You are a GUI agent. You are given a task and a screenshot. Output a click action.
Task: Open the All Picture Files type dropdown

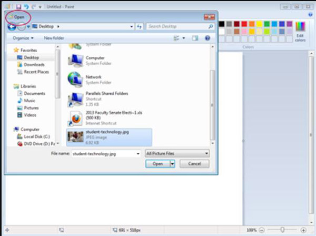click(177, 153)
